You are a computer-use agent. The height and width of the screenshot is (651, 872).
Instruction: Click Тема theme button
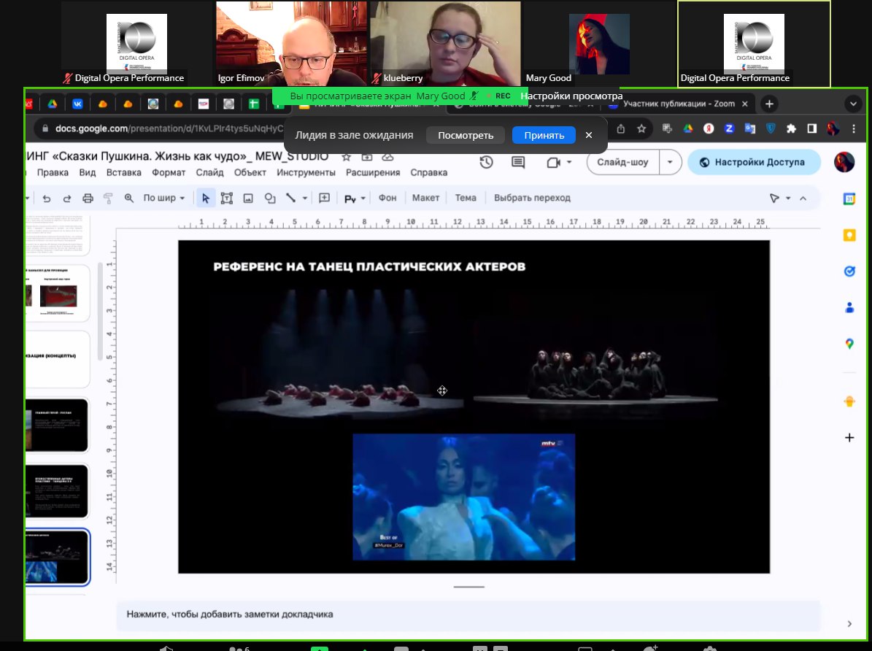[466, 198]
